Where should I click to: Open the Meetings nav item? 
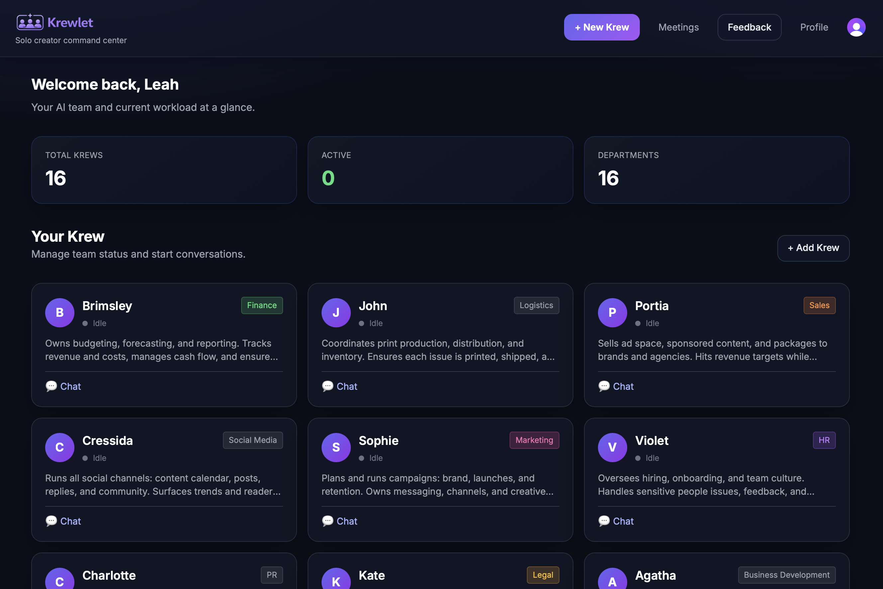678,28
